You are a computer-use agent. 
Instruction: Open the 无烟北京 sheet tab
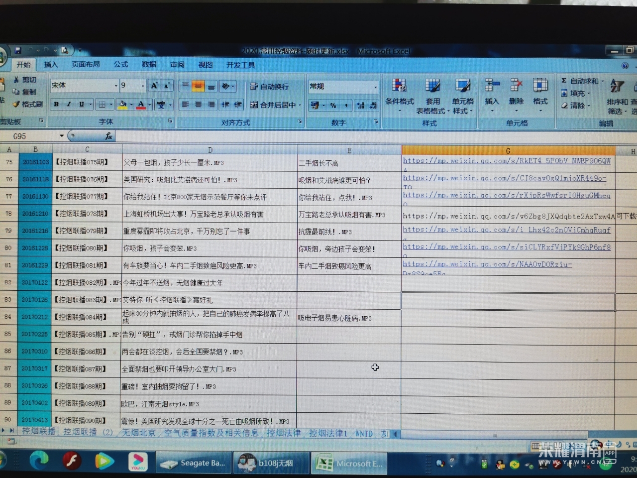click(139, 433)
